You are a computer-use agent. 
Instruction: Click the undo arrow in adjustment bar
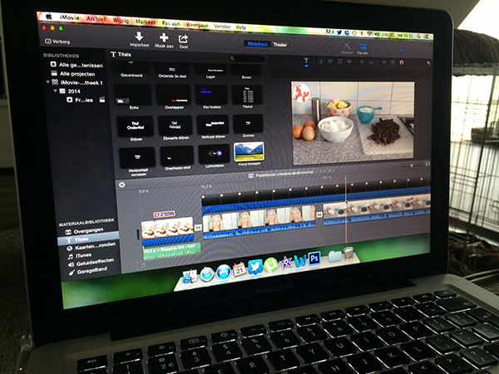point(428,63)
